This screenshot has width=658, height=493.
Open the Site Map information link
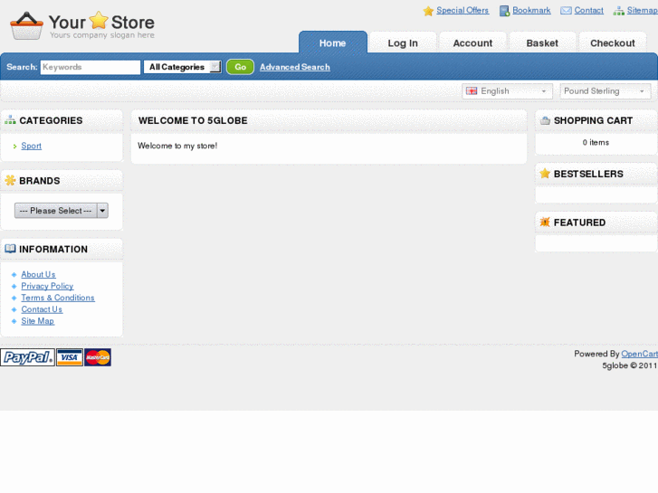coord(38,321)
